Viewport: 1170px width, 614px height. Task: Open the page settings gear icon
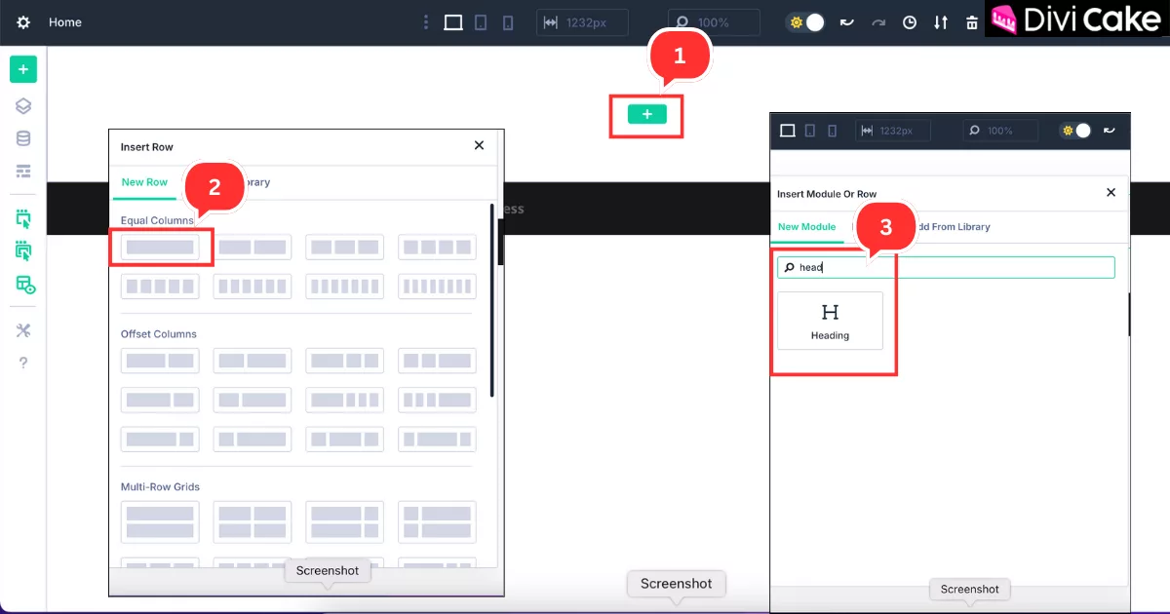tap(23, 22)
